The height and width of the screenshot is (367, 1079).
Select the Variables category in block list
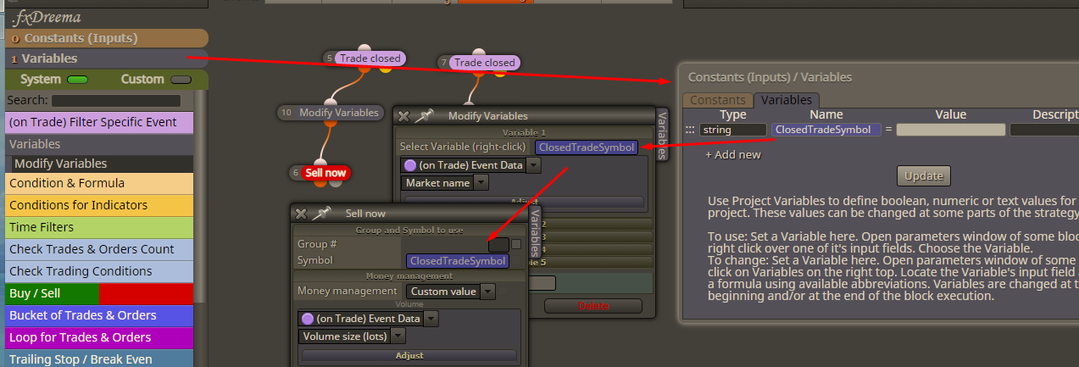(x=99, y=144)
